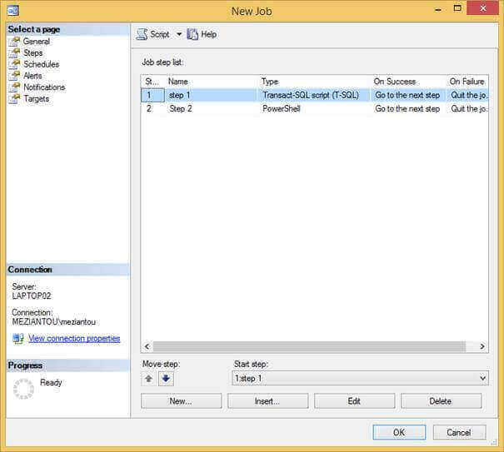Click the Help toolbar button
This screenshot has height=452, width=504.
[202, 34]
